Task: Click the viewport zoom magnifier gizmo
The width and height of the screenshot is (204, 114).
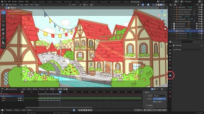Action: click(165, 22)
